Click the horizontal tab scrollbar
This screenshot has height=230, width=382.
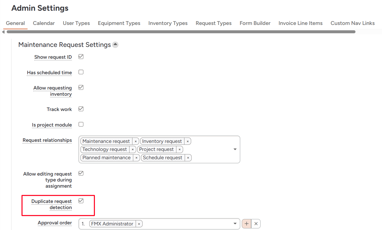click(181, 32)
